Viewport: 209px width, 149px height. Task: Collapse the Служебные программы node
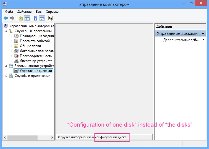(x=6, y=31)
